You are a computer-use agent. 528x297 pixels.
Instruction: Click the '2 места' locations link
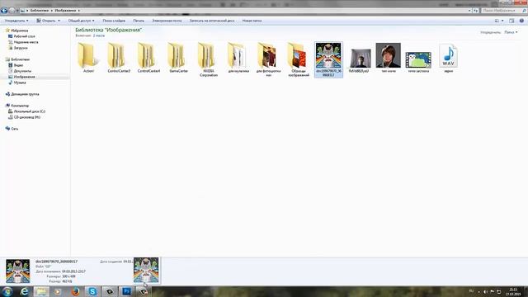[x=99, y=35]
